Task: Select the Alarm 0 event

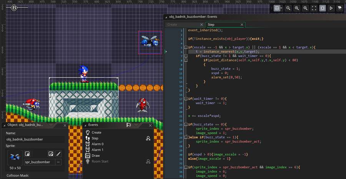Action: pyautogui.click(x=98, y=144)
